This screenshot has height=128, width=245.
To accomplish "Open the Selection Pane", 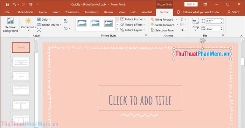I will 162,30.
